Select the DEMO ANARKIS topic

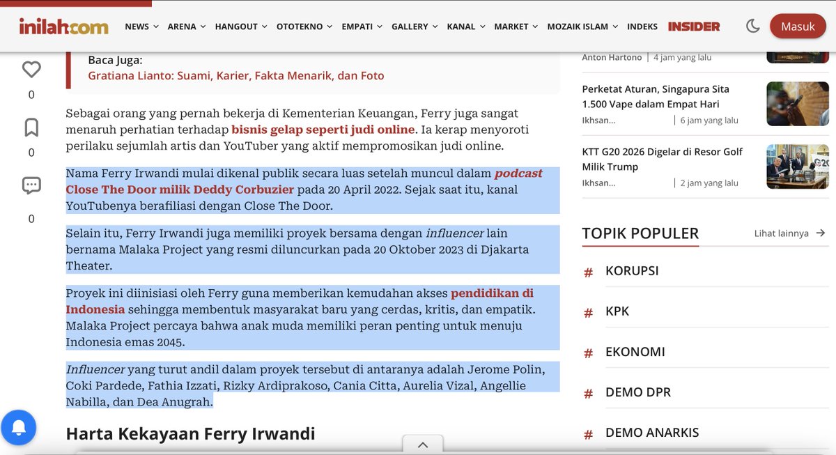point(652,433)
